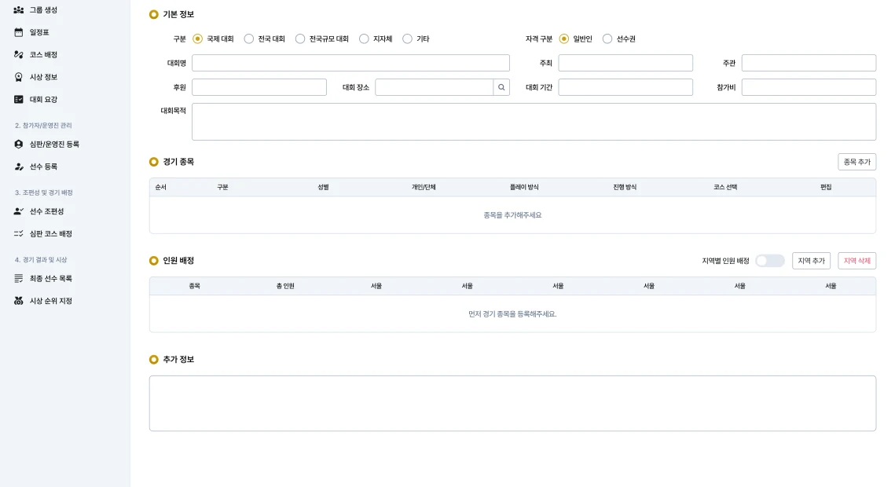Click the 대회 기간 input field
This screenshot has width=895, height=487.
click(x=625, y=87)
